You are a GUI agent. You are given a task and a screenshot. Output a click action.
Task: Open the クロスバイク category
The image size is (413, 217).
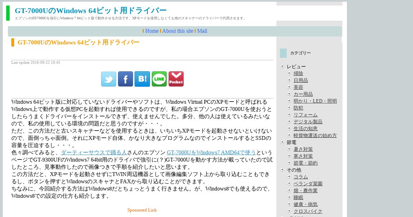point(308,211)
